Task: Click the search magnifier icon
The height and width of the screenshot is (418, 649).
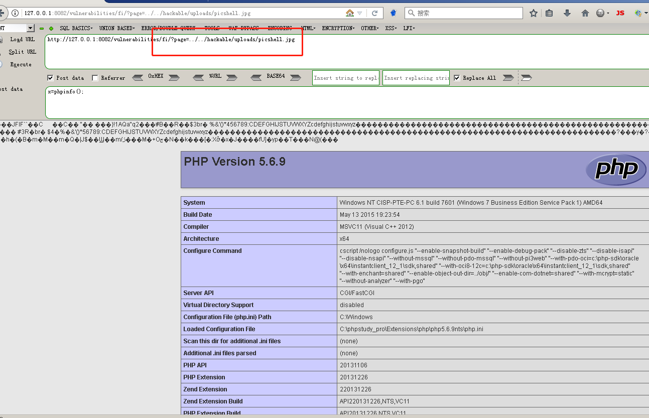Action: point(412,13)
